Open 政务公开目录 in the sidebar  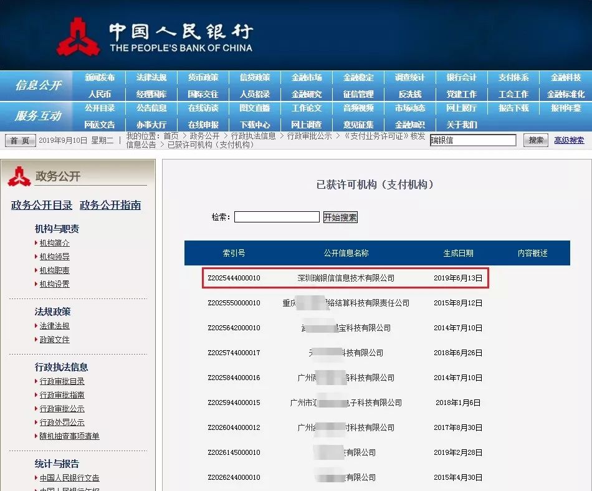(x=42, y=205)
